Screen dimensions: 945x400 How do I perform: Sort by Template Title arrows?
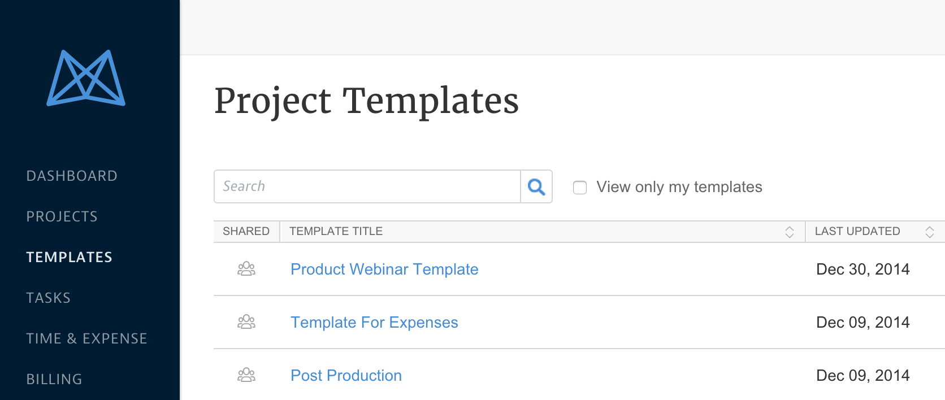click(x=789, y=232)
